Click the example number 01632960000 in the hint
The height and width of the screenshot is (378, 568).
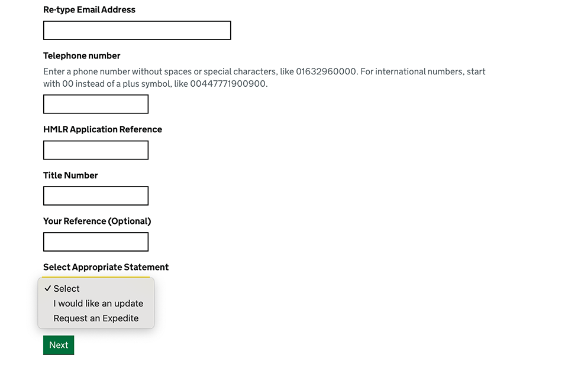tap(327, 71)
